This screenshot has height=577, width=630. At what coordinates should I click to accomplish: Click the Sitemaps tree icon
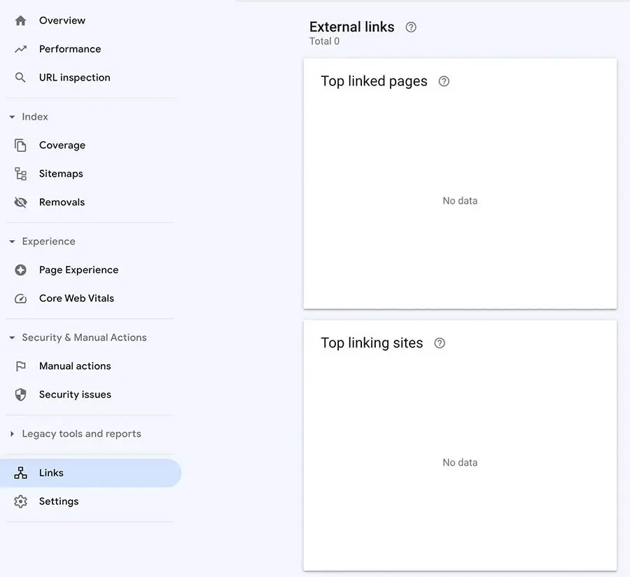pos(20,174)
